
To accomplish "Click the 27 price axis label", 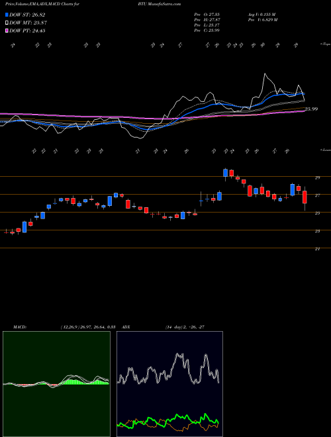I will pos(317,195).
